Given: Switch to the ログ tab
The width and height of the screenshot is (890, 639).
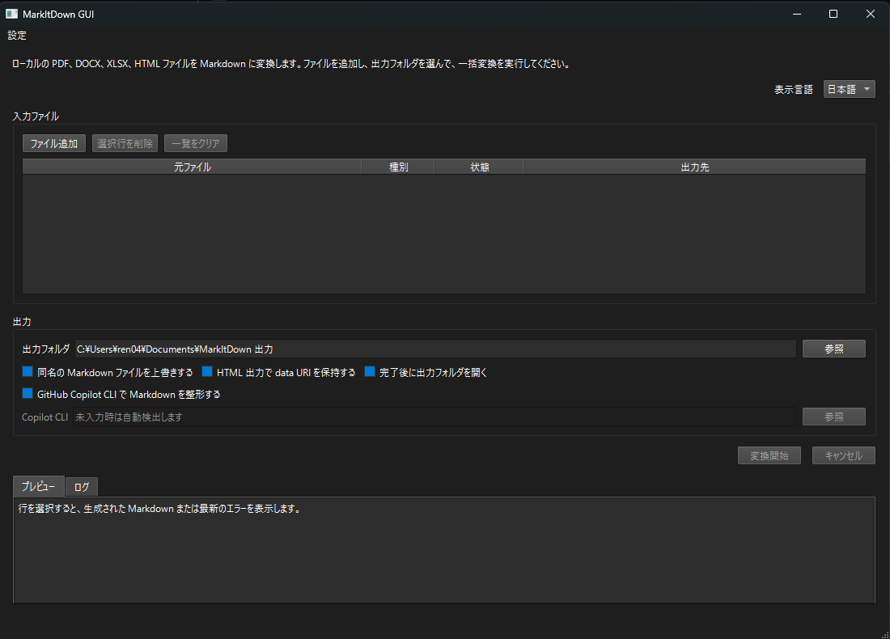Looking at the screenshot, I should (x=81, y=486).
